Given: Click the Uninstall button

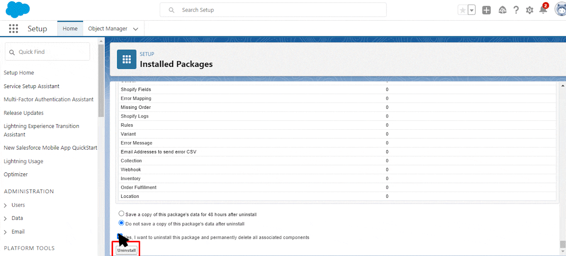Looking at the screenshot, I should 127,251.
